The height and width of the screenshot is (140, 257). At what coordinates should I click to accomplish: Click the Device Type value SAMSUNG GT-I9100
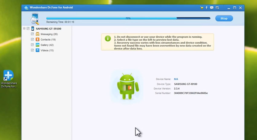pos(186,84)
